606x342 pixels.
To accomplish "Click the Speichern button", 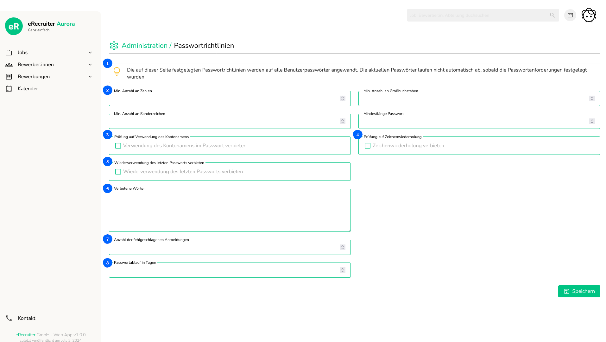I will [x=579, y=291].
